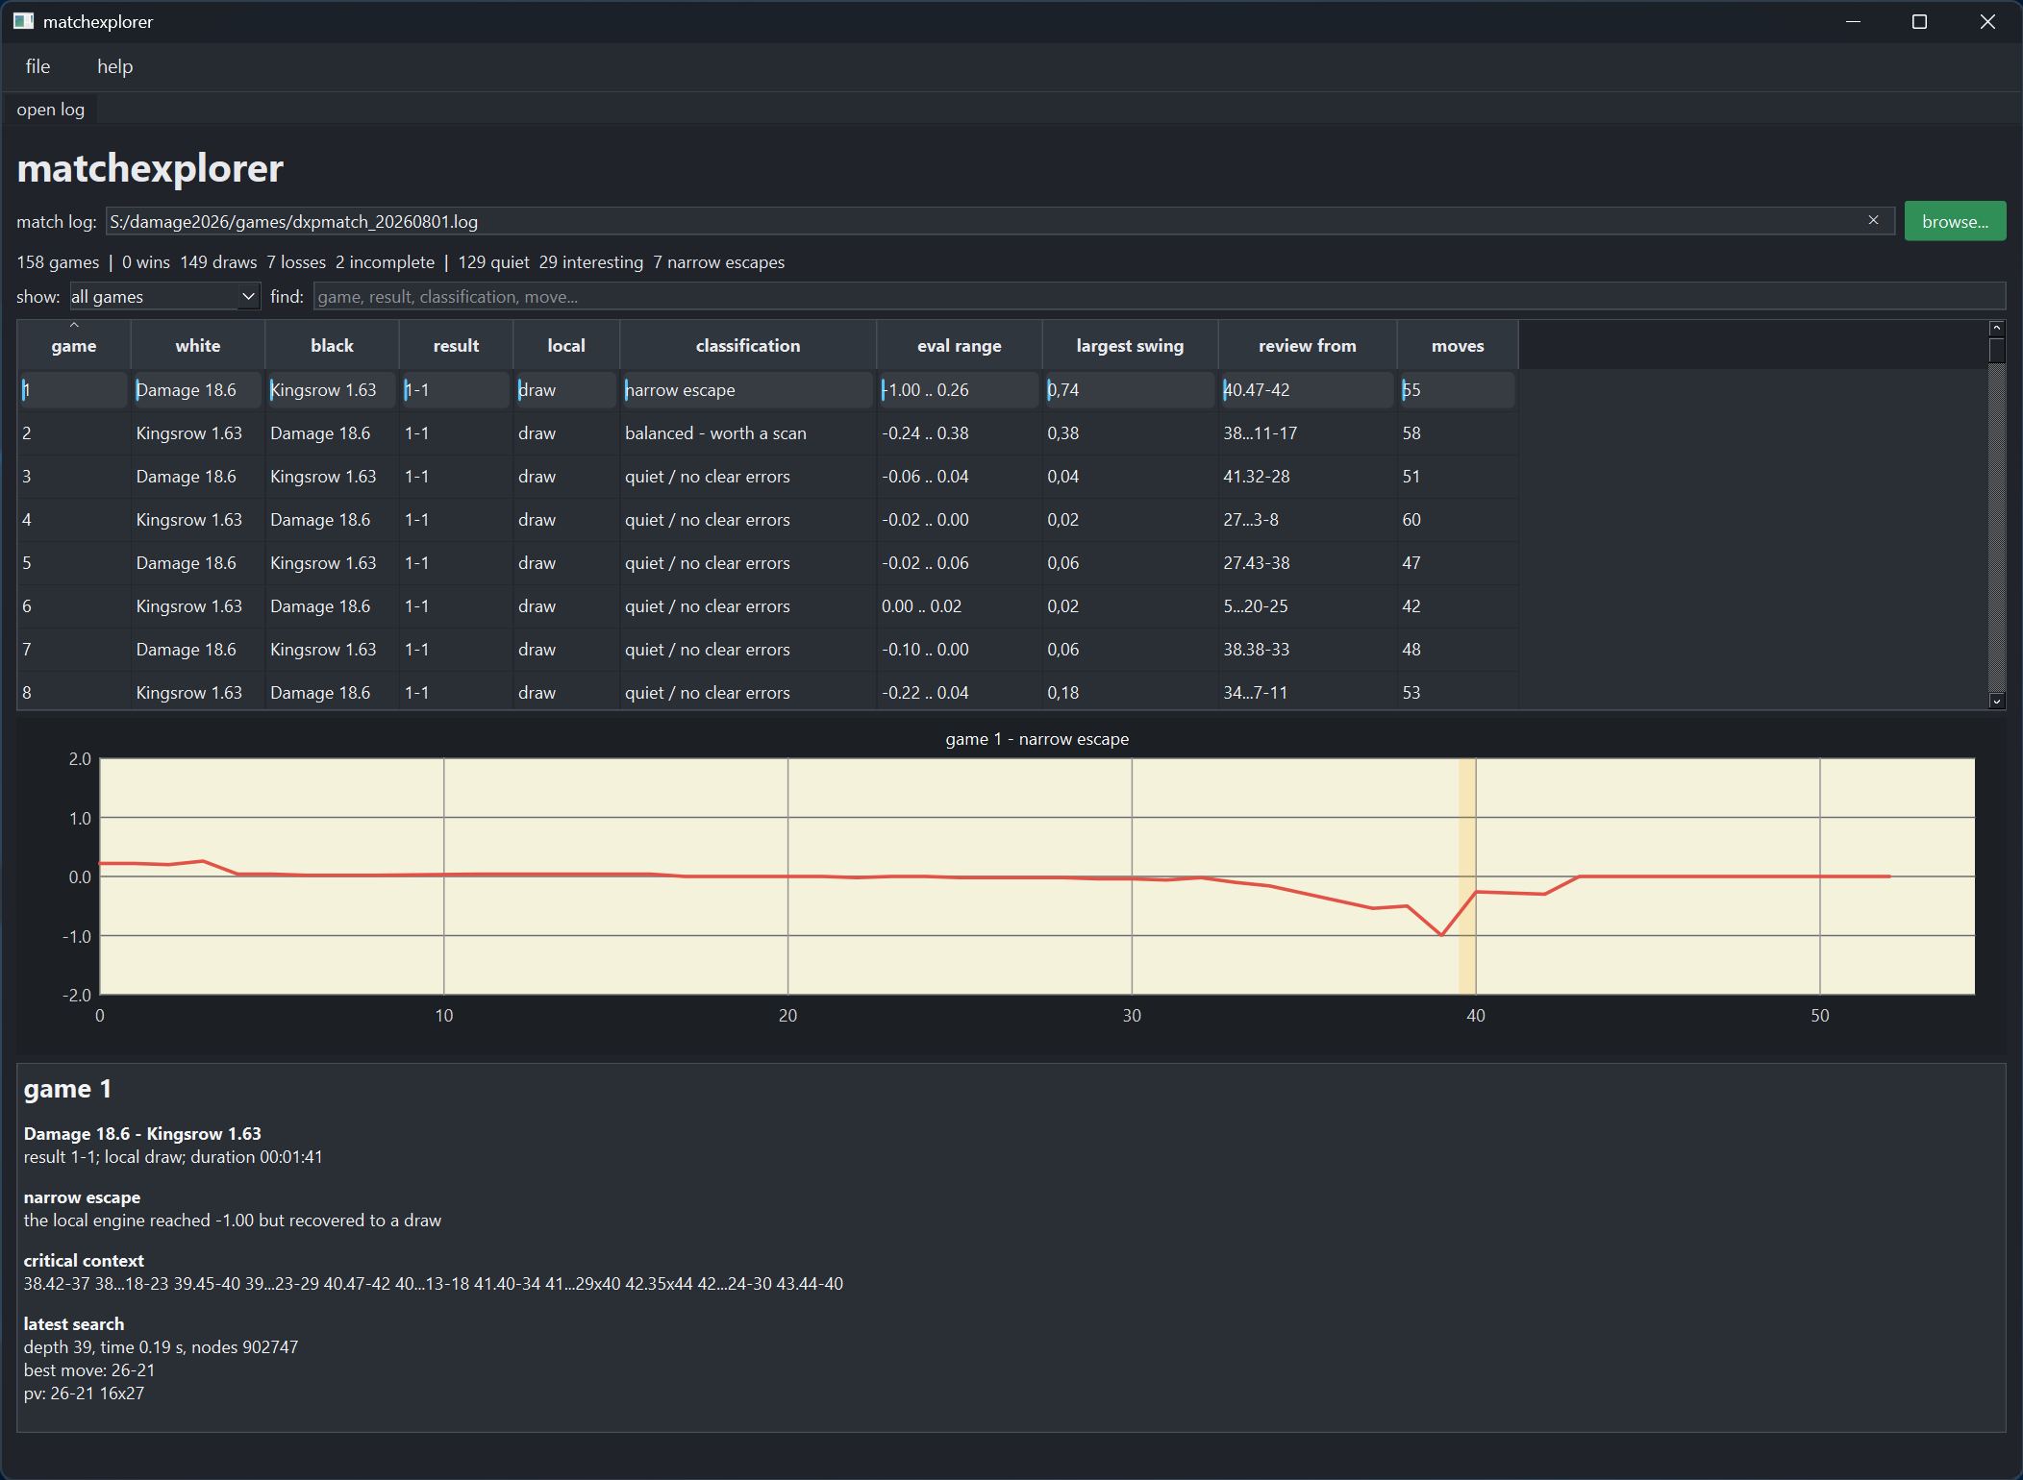This screenshot has width=2023, height=1480.
Task: Sort table by game column header
Action: (x=74, y=345)
